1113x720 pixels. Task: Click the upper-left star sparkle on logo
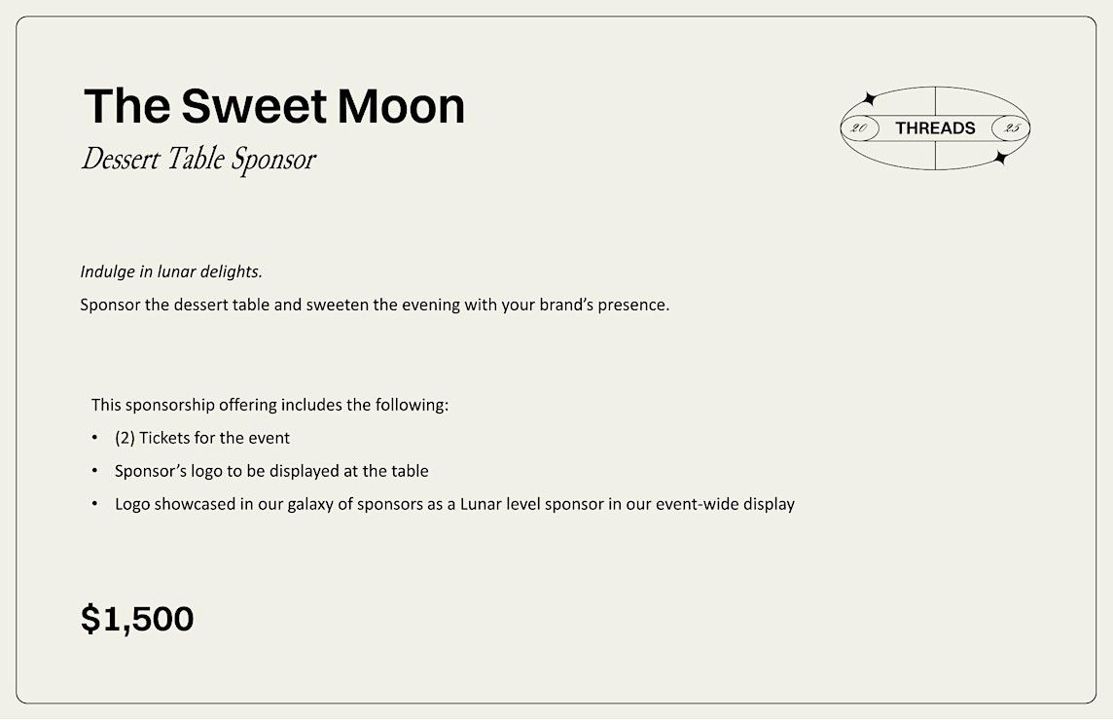click(868, 98)
